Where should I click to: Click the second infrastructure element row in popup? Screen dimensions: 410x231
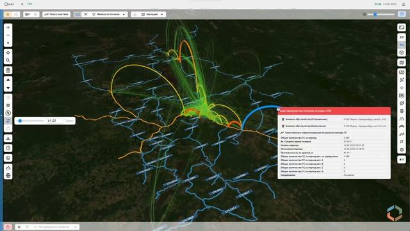pyautogui.click(x=334, y=126)
